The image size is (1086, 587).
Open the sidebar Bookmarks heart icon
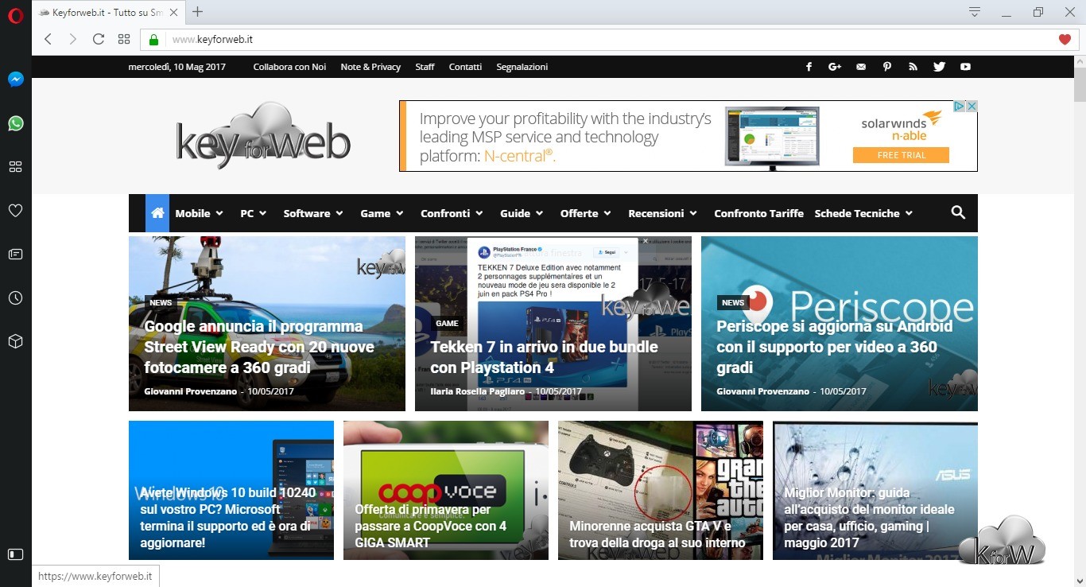tap(15, 211)
